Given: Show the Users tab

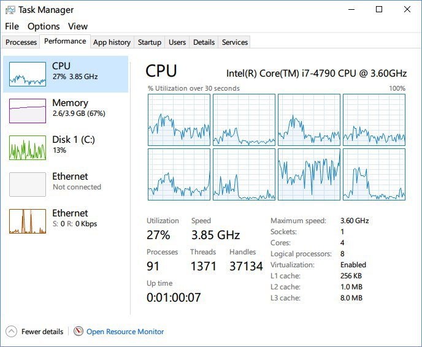Looking at the screenshot, I should (x=177, y=42).
